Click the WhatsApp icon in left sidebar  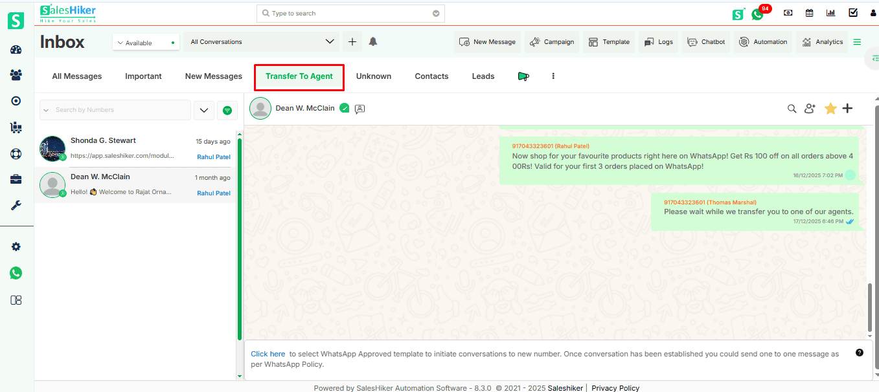click(16, 273)
